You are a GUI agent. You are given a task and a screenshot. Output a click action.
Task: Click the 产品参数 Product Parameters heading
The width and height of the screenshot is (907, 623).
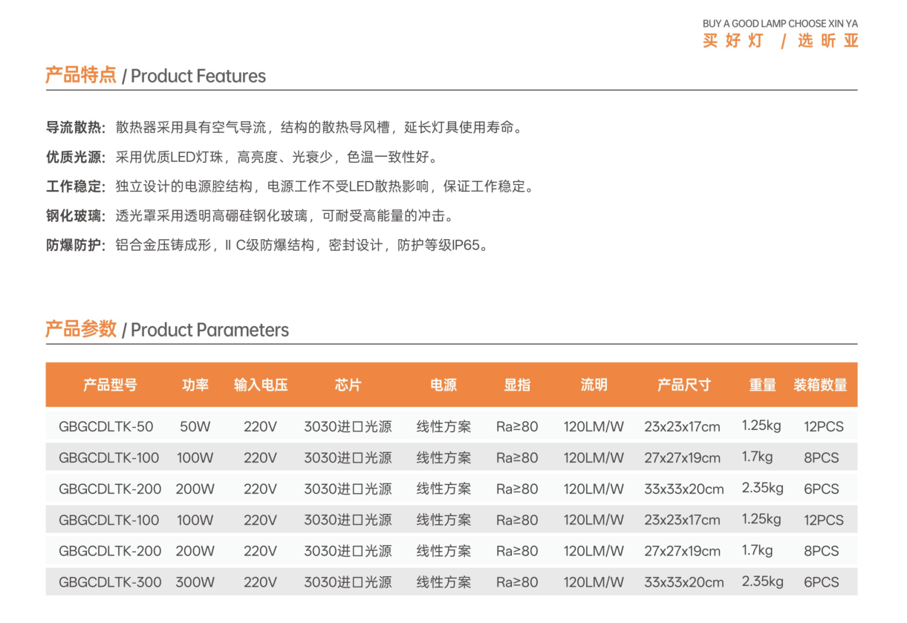(167, 330)
